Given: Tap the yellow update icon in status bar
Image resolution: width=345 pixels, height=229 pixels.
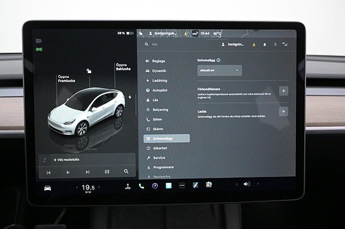Looking at the screenshot, I should [186, 34].
